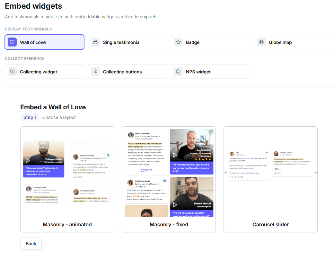This screenshot has height=260, width=334.
Task: Play Zuhayeer Musa video in animated preview
Action: click(x=28, y=160)
